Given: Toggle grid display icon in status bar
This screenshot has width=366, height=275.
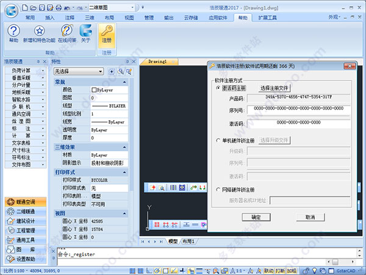Looking at the screenshot, I should coord(140,271).
